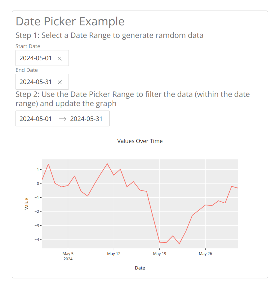280x286 pixels.
Task: Select the range picker end date 2024-05-31
Action: click(86, 119)
